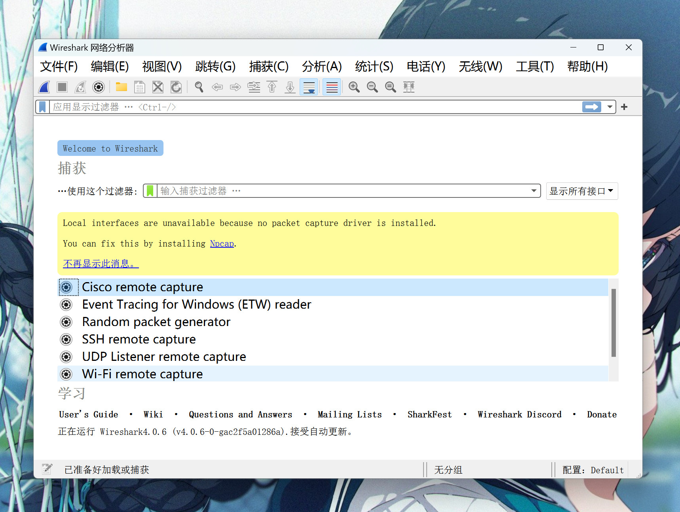
Task: Open capture options gear icon in toolbar
Action: click(x=99, y=87)
